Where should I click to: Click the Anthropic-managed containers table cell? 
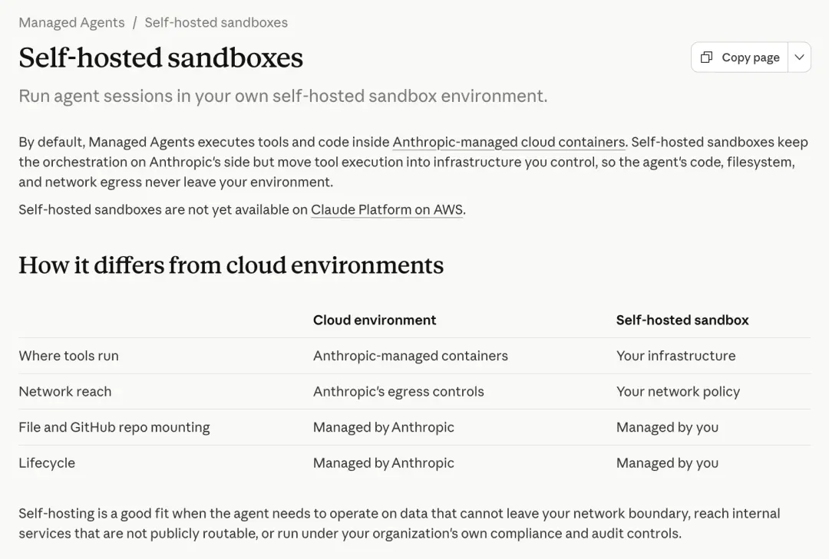[x=410, y=356]
